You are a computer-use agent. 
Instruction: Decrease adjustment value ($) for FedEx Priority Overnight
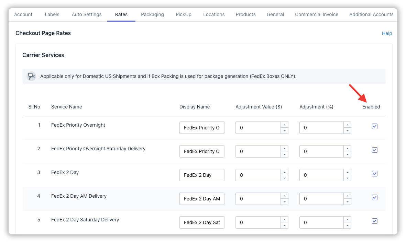click(285, 131)
